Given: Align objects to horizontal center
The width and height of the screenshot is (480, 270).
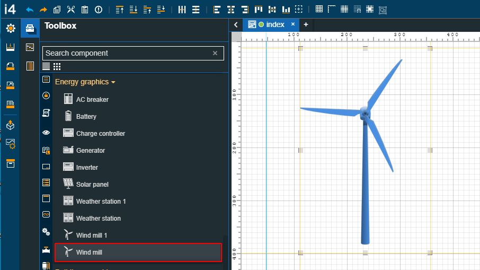Looking at the screenshot, I should click(231, 10).
